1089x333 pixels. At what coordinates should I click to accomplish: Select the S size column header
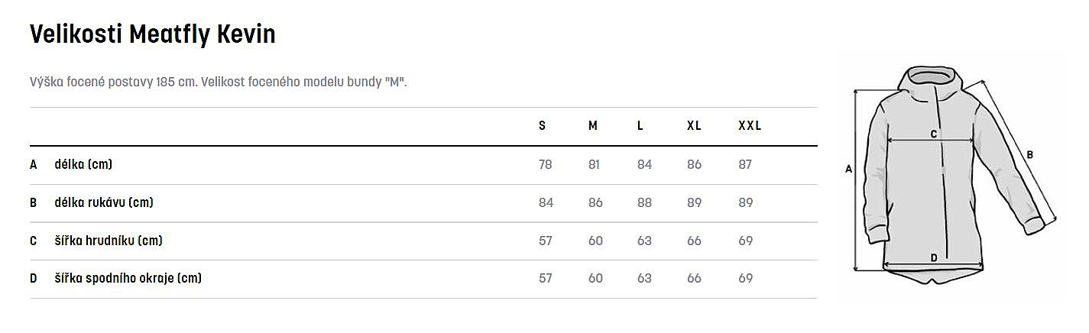[x=543, y=126]
